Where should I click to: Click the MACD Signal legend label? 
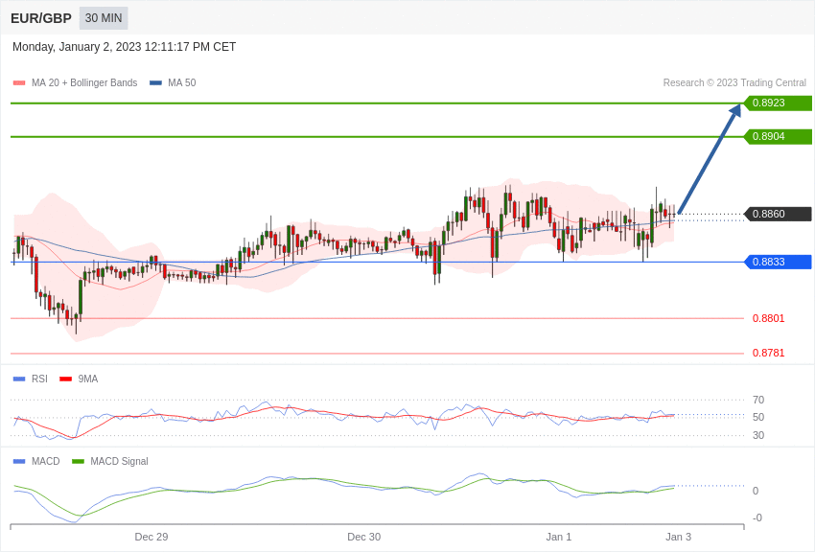(x=119, y=461)
